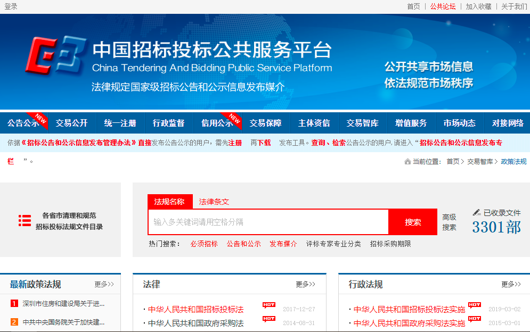Click HOT badge next to 中华人民共和国政府采购法
The image size is (530, 332).
coord(269,319)
